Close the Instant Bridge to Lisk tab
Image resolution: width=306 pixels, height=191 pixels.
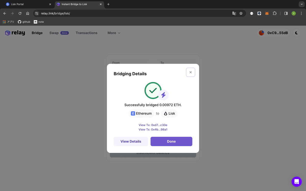[101, 4]
